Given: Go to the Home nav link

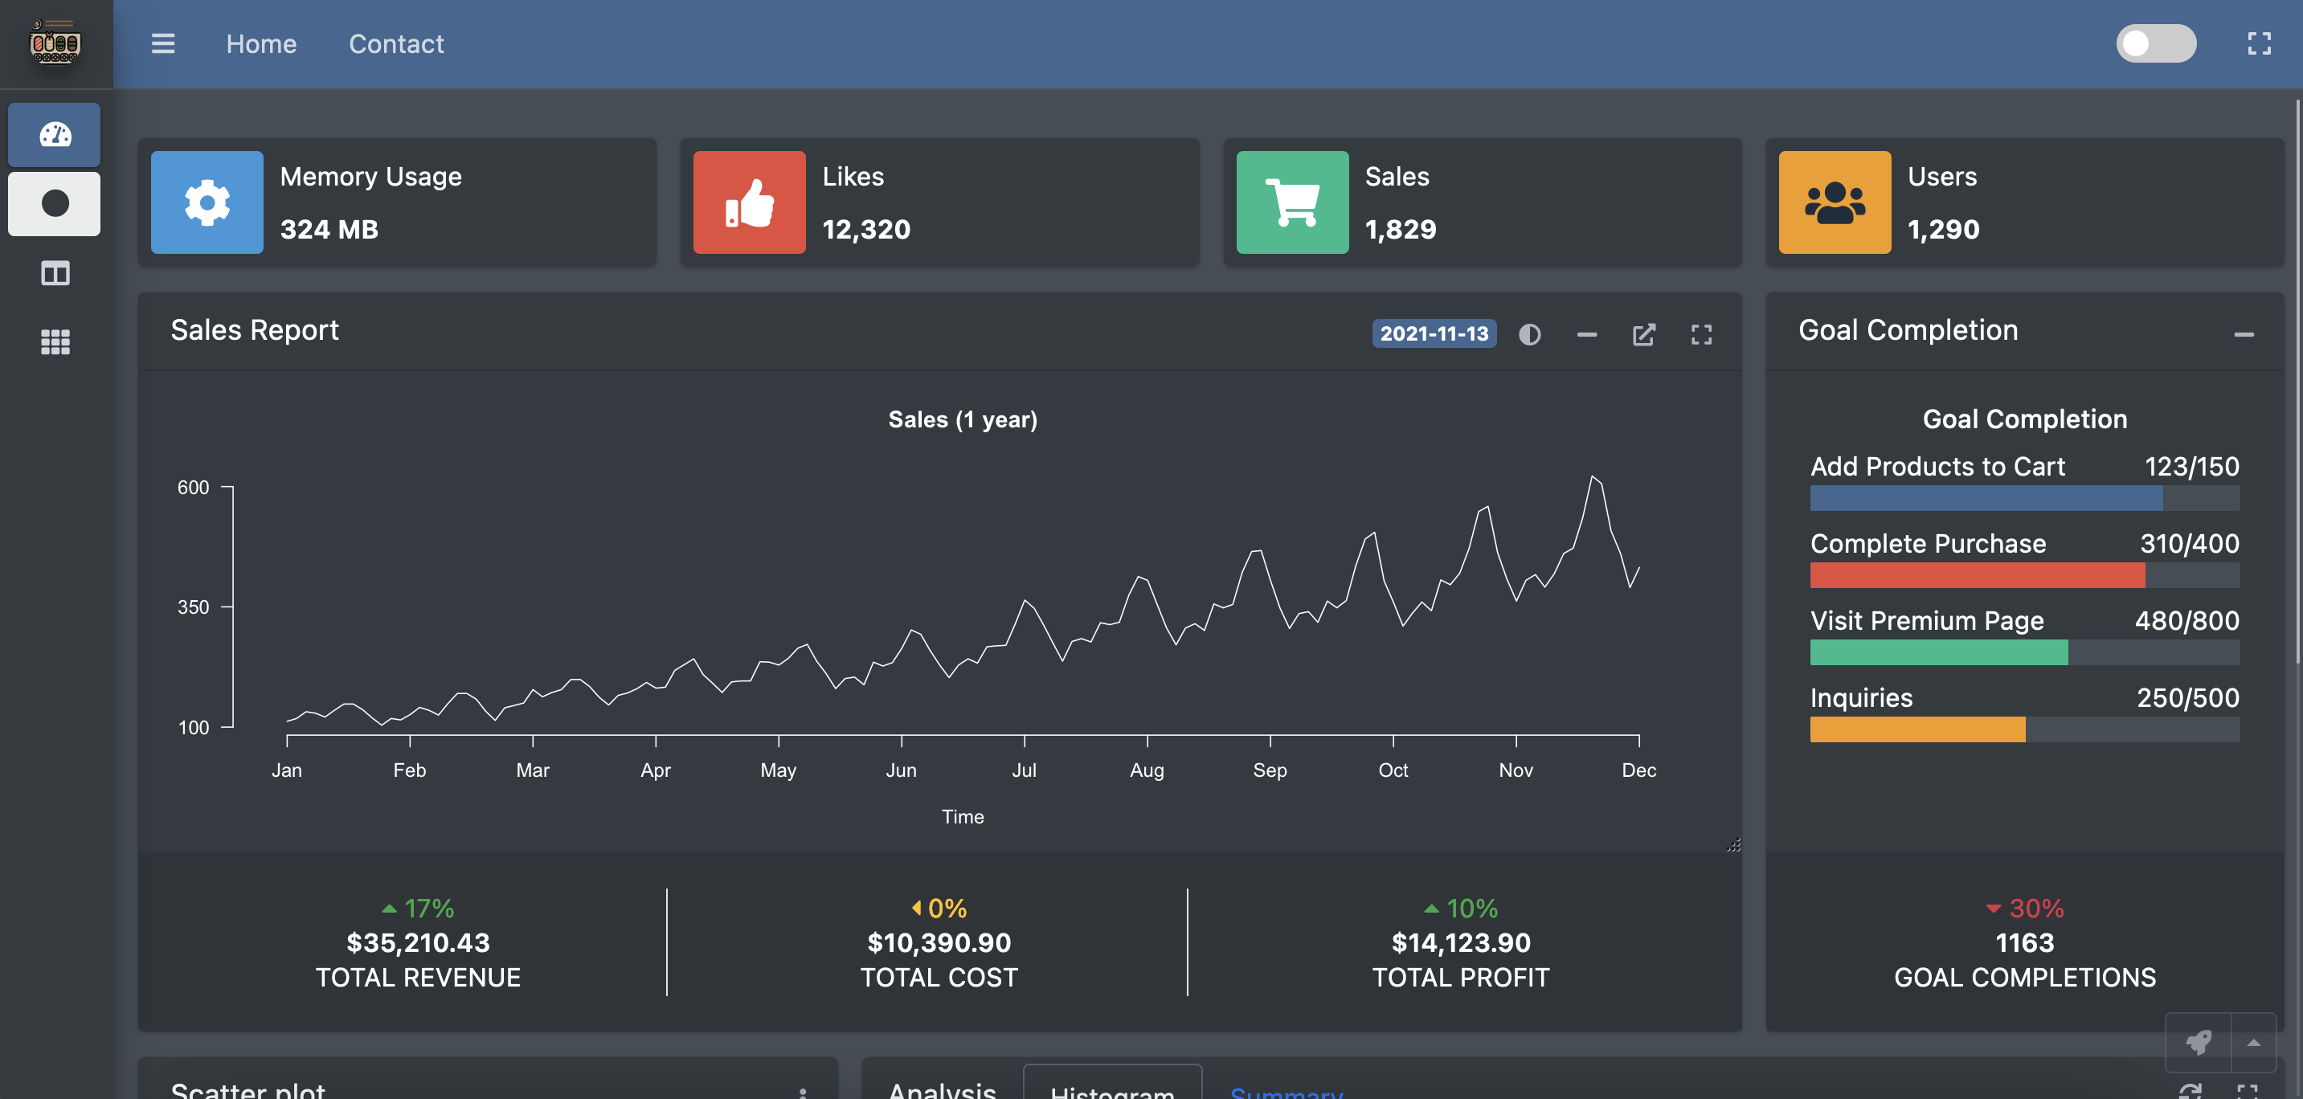Looking at the screenshot, I should (x=261, y=43).
